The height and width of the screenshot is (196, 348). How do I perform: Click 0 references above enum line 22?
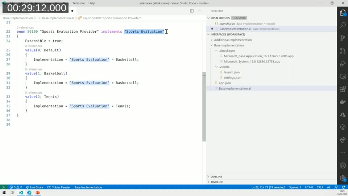click(x=25, y=28)
